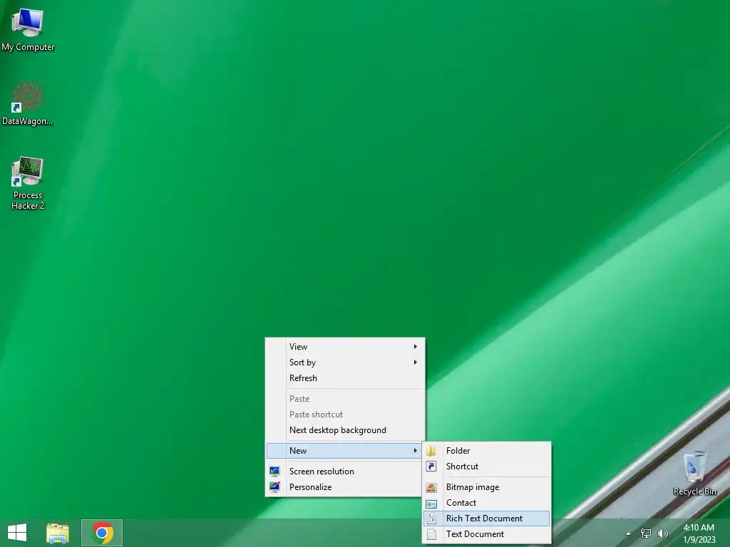
Task: Open the network tray icon
Action: pyautogui.click(x=646, y=533)
